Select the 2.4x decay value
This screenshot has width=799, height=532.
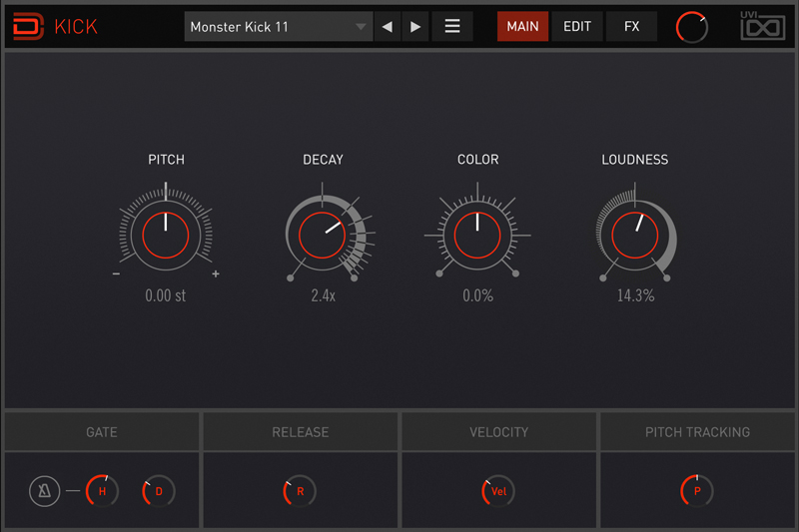tap(323, 295)
